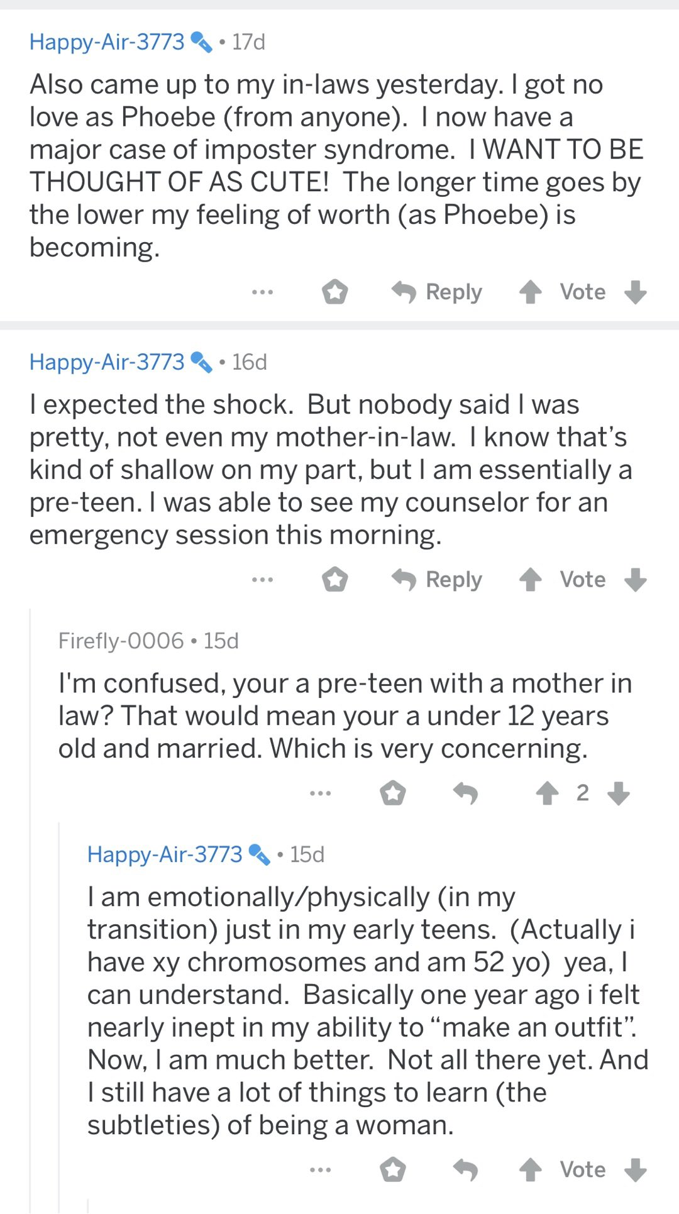Upvote the 16d counselor comment
This screenshot has height=1214, width=679.
[531, 580]
